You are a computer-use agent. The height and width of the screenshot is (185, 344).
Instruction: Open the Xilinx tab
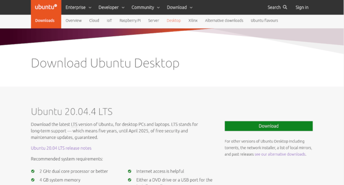[193, 21]
